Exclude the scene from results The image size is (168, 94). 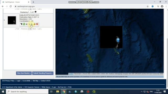tap(37, 24)
